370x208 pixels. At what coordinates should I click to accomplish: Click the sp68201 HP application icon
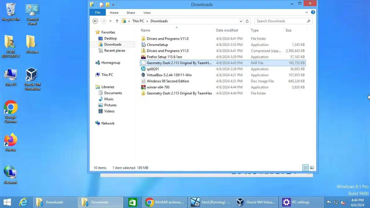click(143, 69)
